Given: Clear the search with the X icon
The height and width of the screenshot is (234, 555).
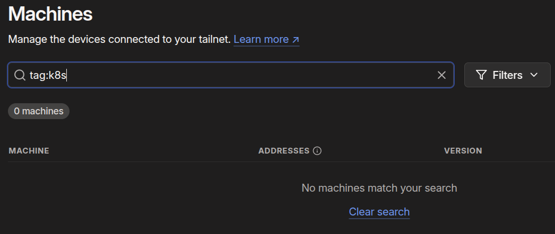Looking at the screenshot, I should (x=441, y=75).
